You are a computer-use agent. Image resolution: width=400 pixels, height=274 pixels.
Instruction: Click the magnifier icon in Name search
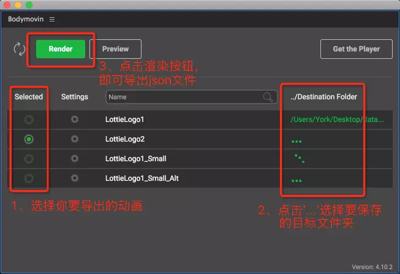click(x=268, y=97)
